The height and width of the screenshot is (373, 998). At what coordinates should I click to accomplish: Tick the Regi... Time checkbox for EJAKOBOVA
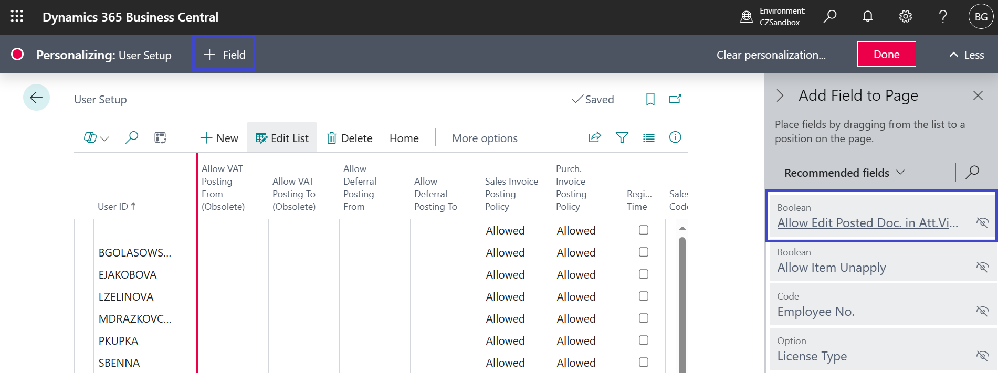(644, 274)
